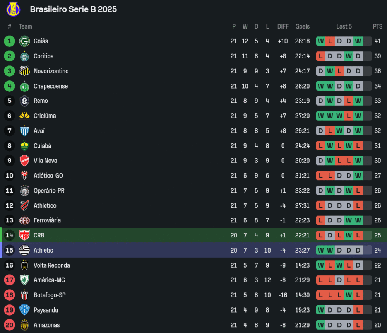Open the Remo team page
This screenshot has height=333, width=387.
[x=41, y=101]
